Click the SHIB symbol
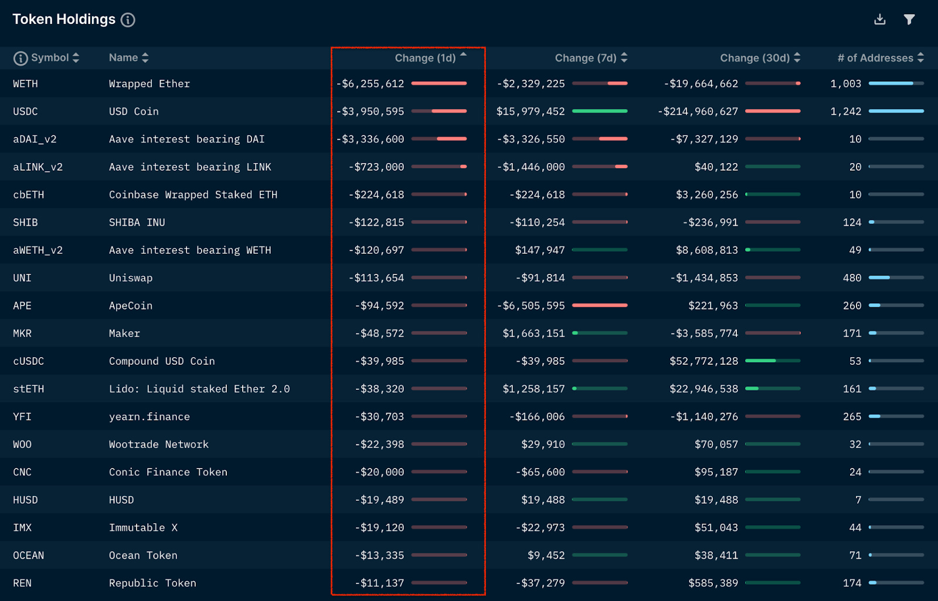The height and width of the screenshot is (601, 938). click(x=25, y=222)
